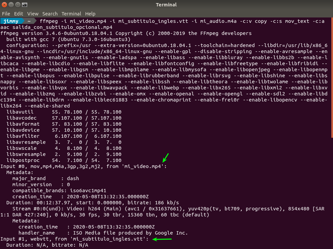Open the File menu
The height and width of the screenshot is (249, 333).
click(x=6, y=14)
